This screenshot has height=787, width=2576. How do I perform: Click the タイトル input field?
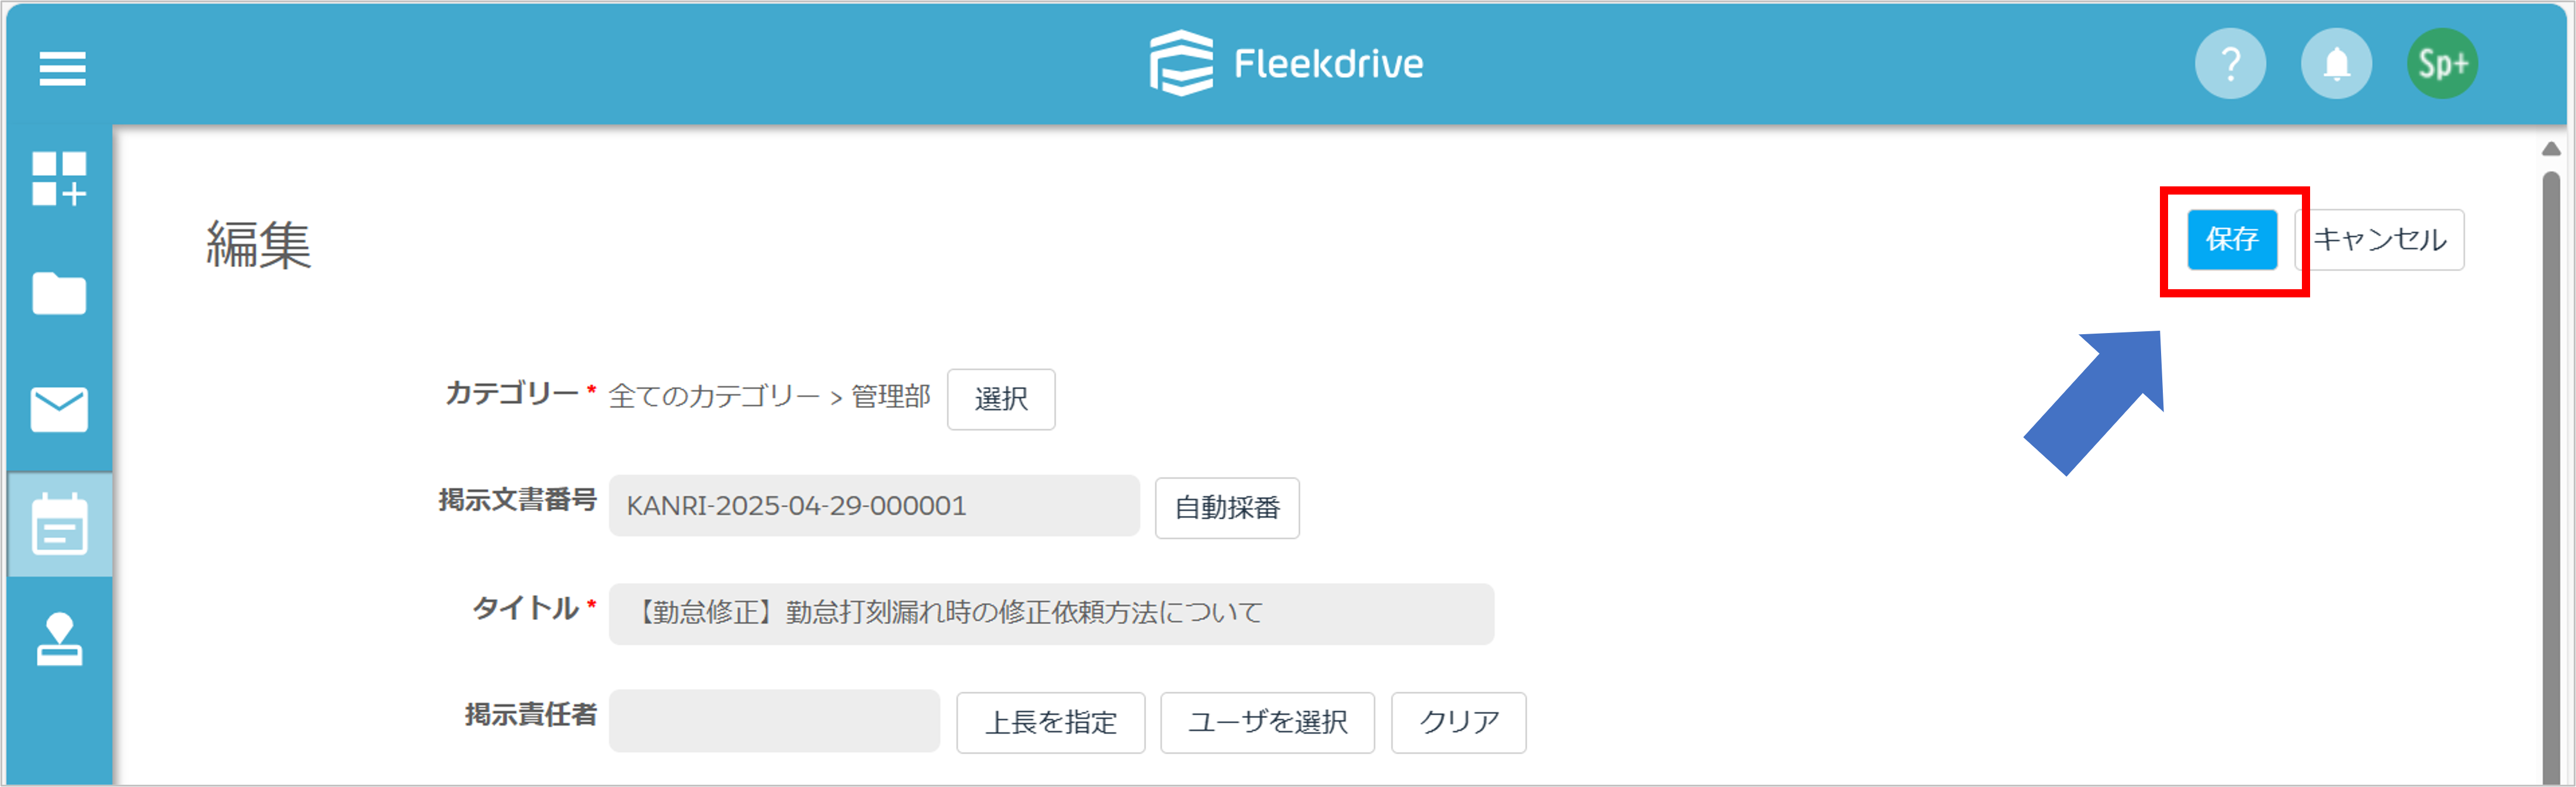click(1051, 613)
